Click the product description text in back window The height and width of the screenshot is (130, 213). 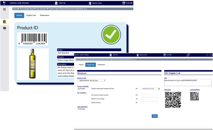(x=66, y=72)
